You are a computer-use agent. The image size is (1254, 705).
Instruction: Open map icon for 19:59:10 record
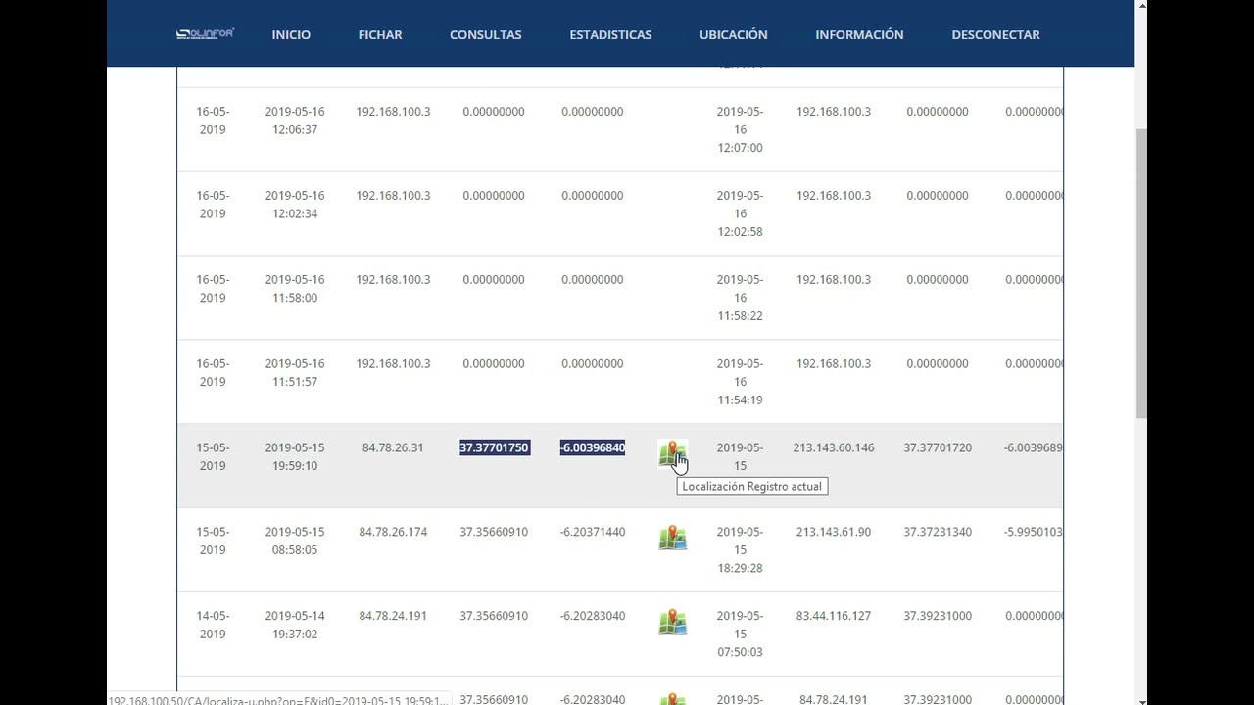tap(672, 453)
